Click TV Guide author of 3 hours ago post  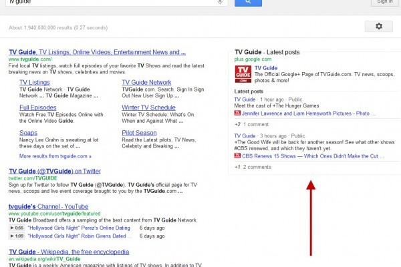[245, 136]
